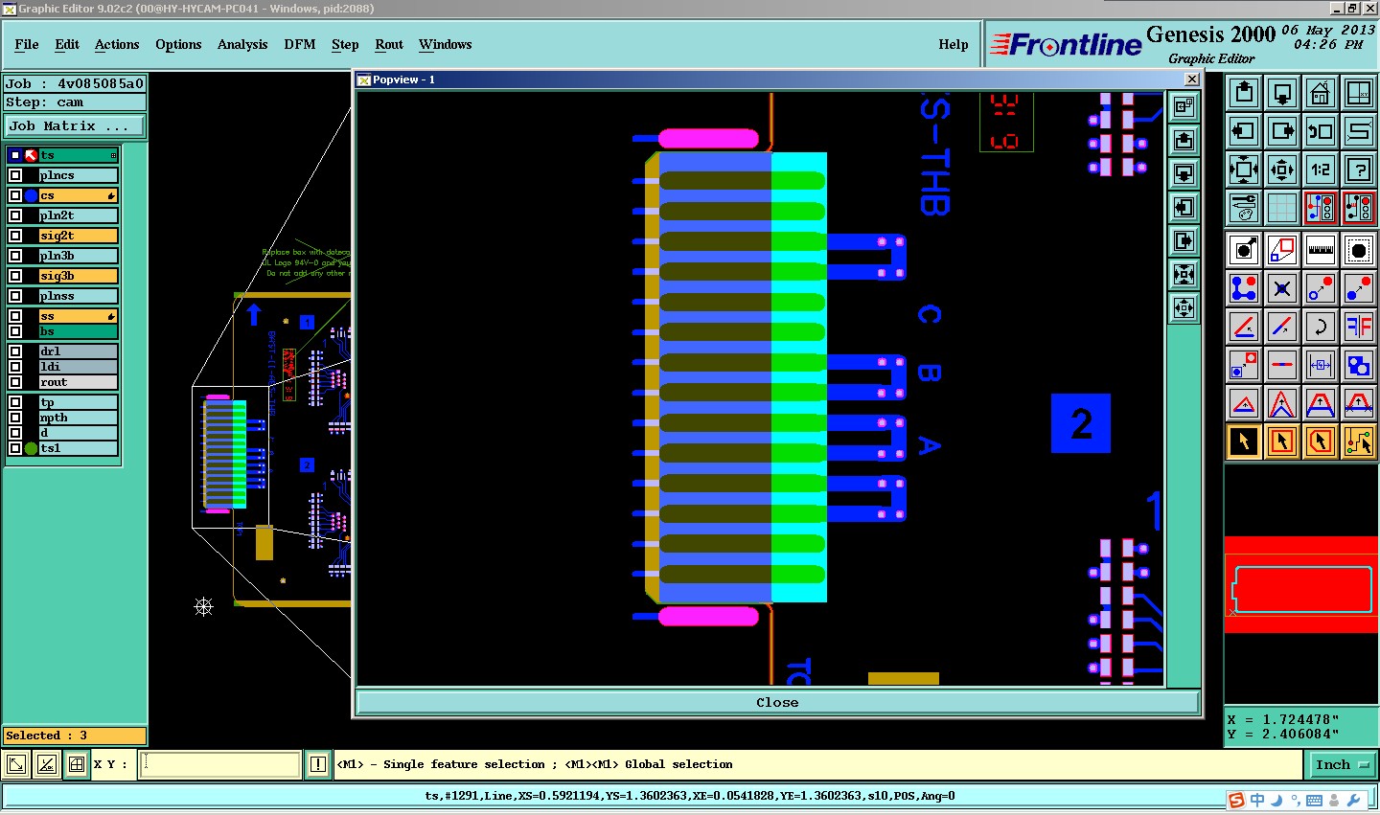Click the green color swatch of ts1 layer
This screenshot has width=1380, height=815.
[31, 448]
